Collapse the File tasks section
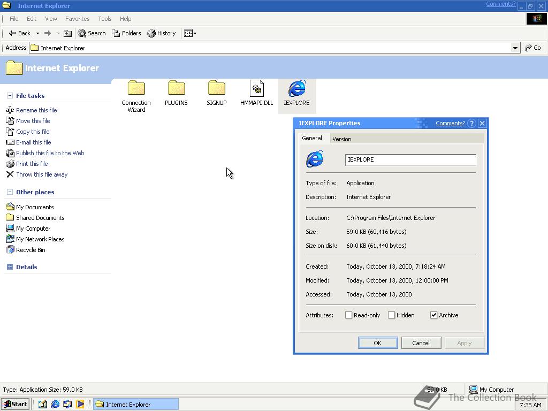Viewport: 548px width, 411px height. 10,95
